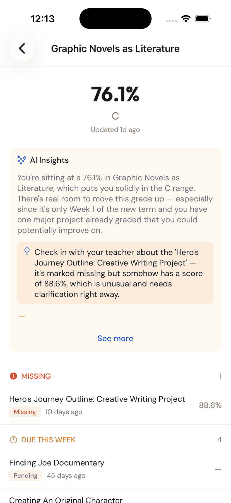Image resolution: width=231 pixels, height=503 pixels.
Task: Tap the battery status icon
Action: point(203,19)
